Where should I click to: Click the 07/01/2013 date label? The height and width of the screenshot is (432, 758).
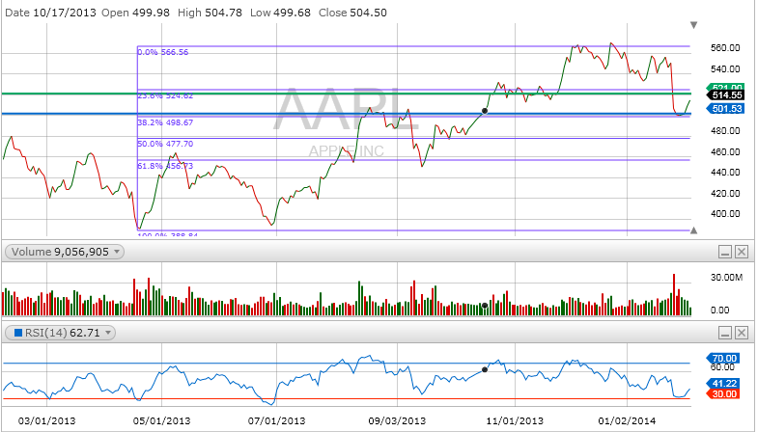tap(277, 420)
